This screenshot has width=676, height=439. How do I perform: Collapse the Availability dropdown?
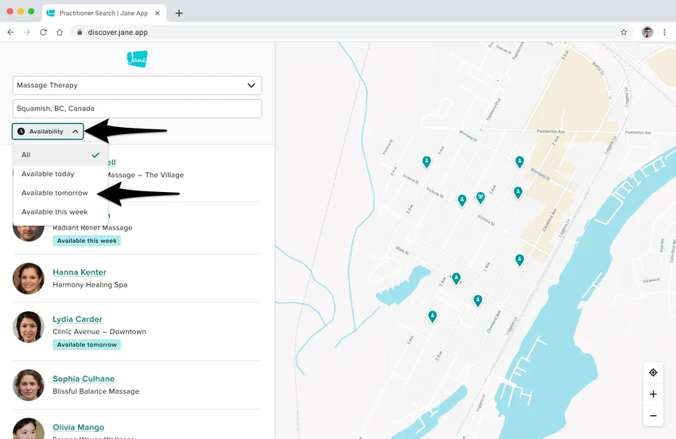(x=48, y=132)
